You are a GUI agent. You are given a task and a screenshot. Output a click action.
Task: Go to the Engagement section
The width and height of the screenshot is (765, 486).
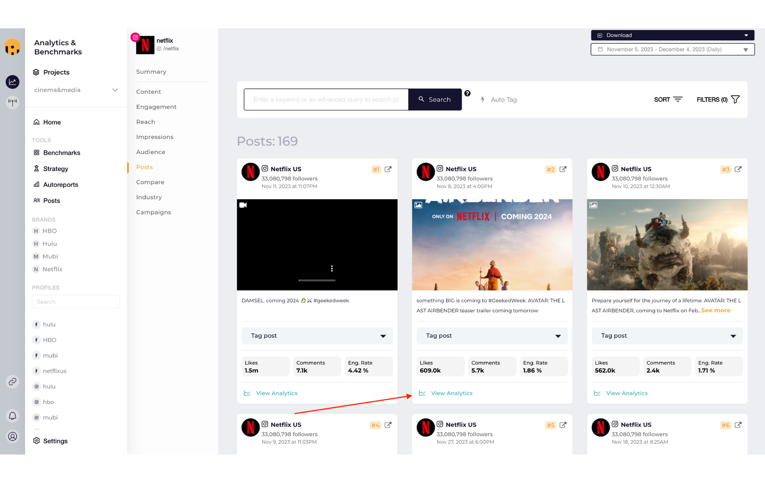(x=156, y=107)
